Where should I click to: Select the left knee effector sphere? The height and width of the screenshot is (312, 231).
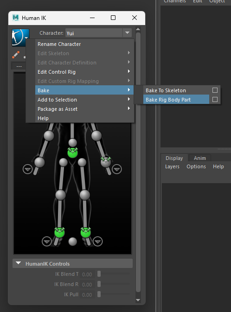click(x=85, y=195)
